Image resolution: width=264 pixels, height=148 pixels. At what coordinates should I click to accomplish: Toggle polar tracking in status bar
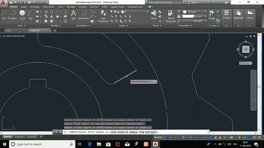183,137
